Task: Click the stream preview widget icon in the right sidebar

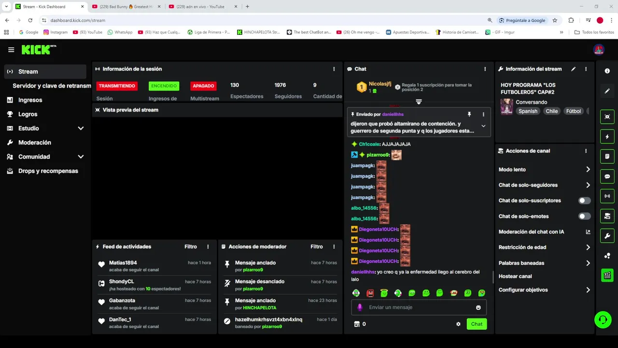Action: point(607,117)
